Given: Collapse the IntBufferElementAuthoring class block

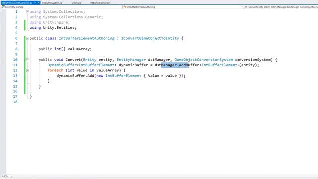Looking at the screenshot, I should click(28, 38).
